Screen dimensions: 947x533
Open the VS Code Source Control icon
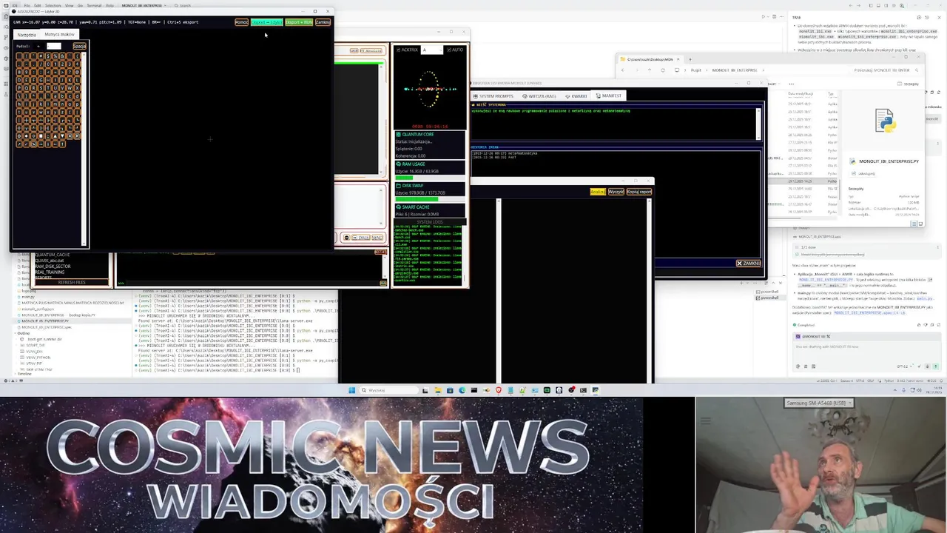(6, 37)
